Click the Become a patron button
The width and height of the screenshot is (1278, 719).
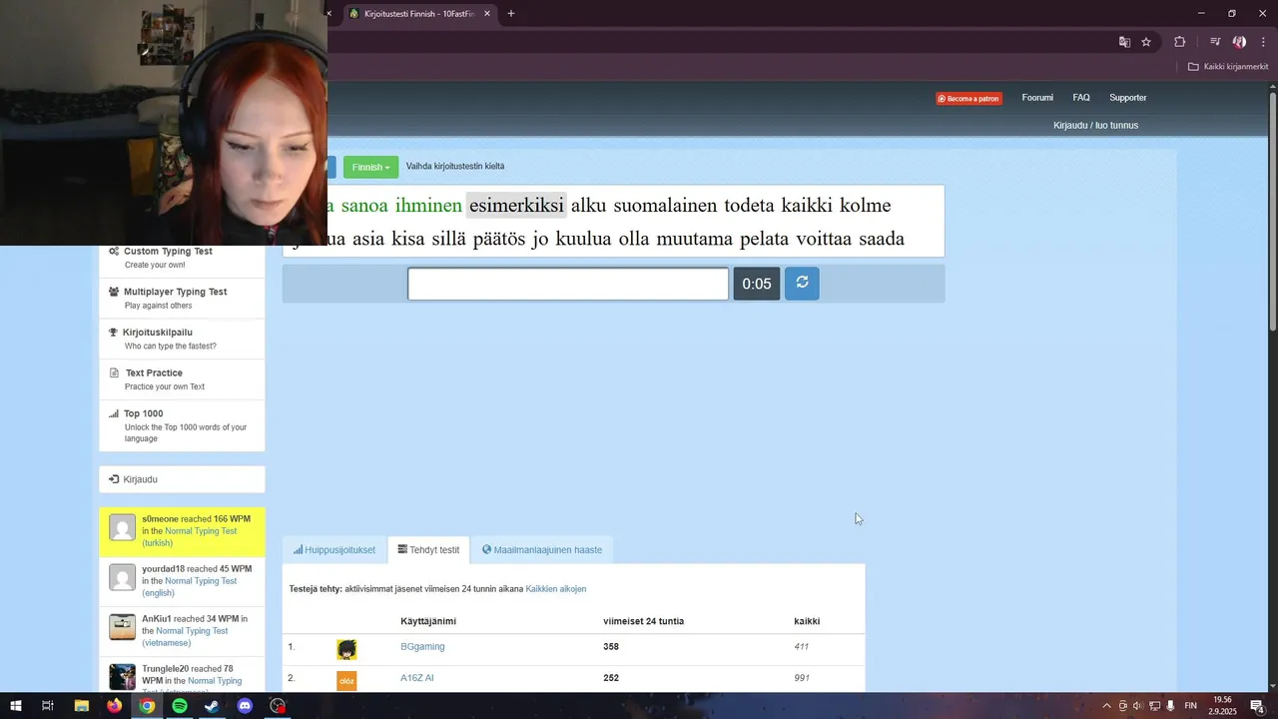(x=968, y=99)
